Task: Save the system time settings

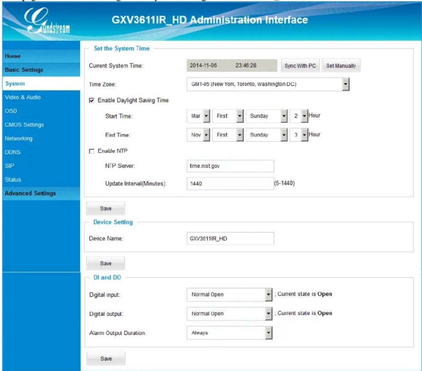Action: coord(106,209)
